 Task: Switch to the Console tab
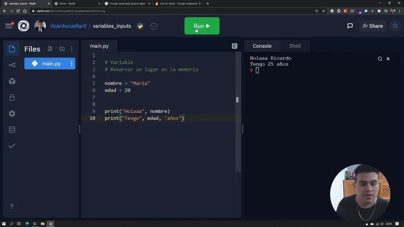pos(262,46)
